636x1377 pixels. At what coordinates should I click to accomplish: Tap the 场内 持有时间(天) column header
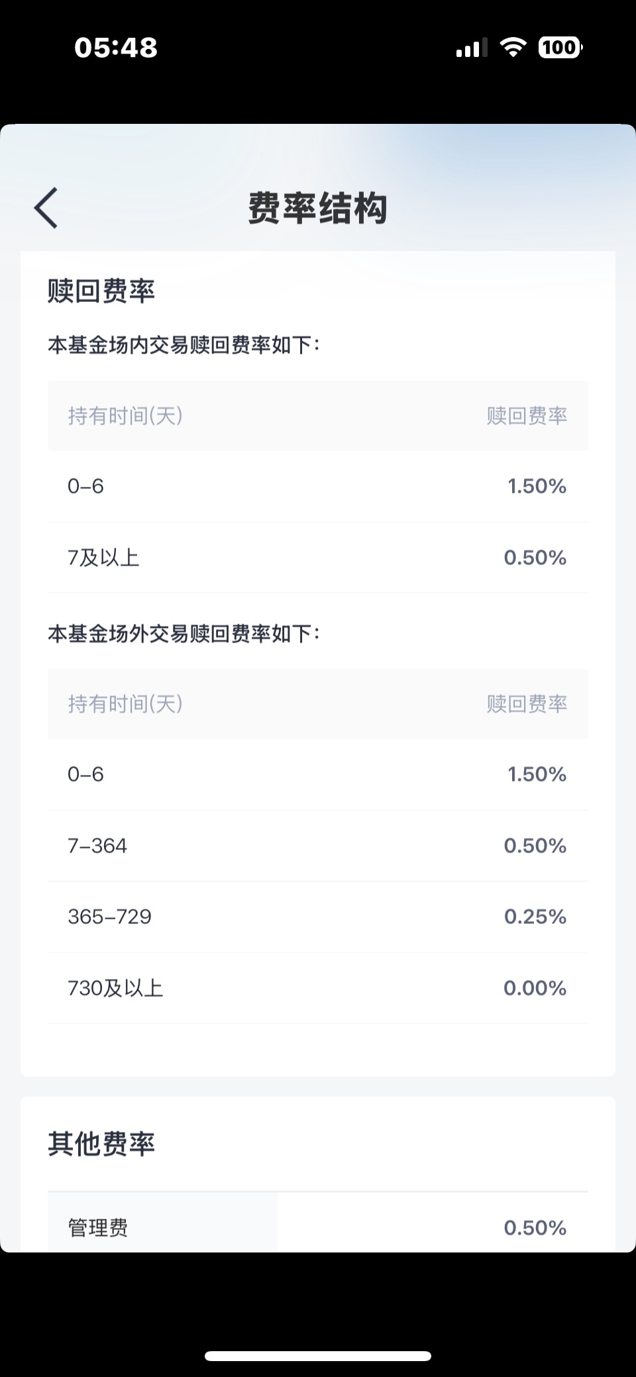point(125,415)
